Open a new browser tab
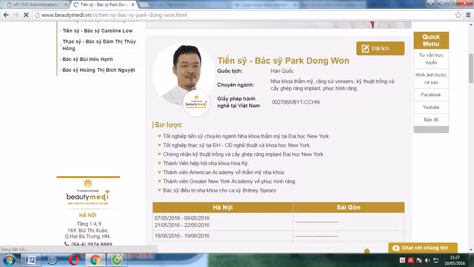474x267 pixels. click(144, 5)
